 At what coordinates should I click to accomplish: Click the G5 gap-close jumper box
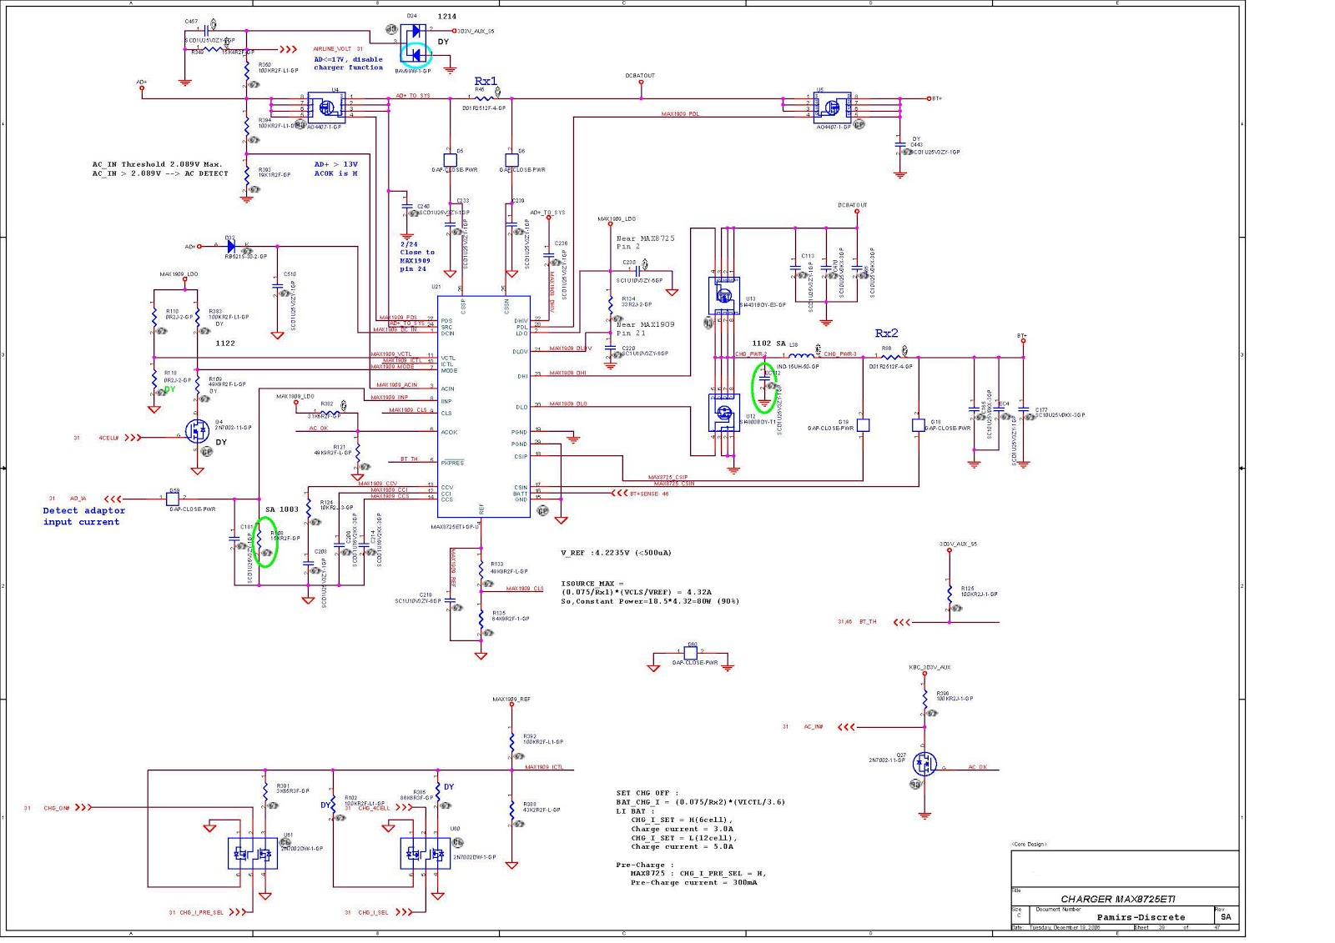[450, 159]
